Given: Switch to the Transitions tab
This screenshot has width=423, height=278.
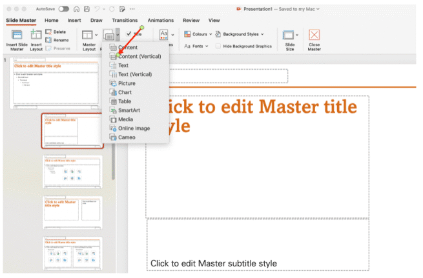Looking at the screenshot, I should pos(125,21).
